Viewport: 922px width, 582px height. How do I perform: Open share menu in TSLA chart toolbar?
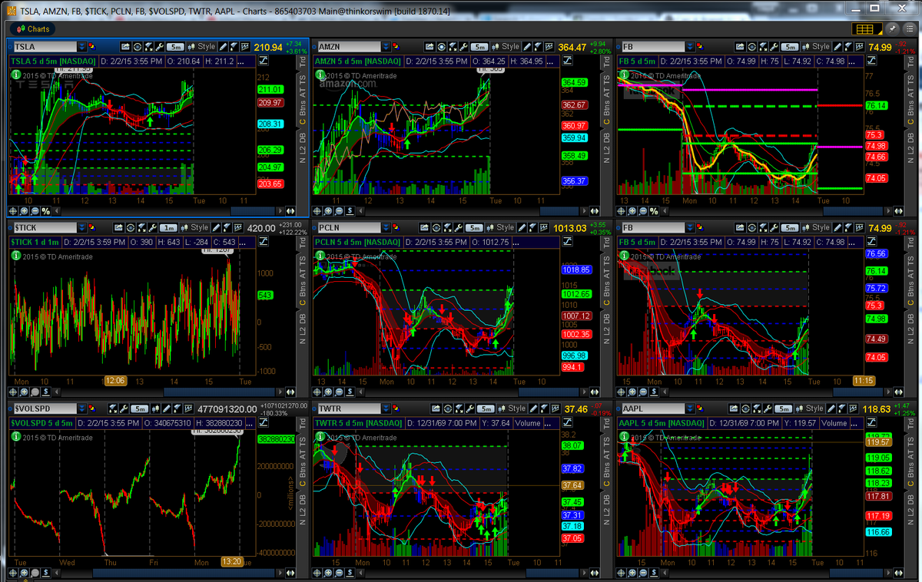coord(125,47)
